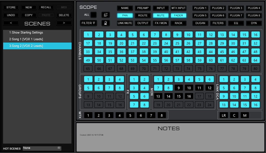Toggle the PAN scope off

(x=125, y=15)
